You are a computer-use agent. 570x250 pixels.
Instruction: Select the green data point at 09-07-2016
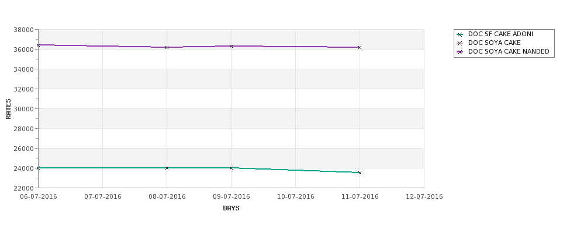click(231, 168)
